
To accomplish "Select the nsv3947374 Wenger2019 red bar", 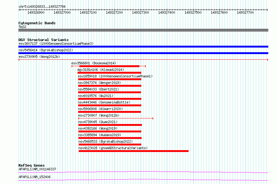I will pos(110,86).
